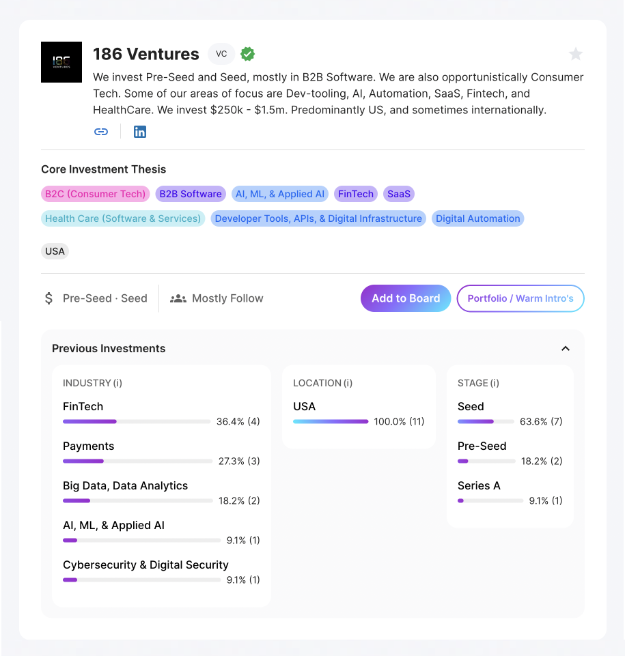Click the USA location tag

tap(55, 251)
